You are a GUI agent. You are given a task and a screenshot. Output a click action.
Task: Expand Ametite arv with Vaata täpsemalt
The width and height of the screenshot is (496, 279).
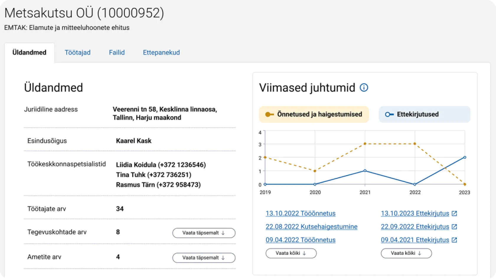point(204,258)
